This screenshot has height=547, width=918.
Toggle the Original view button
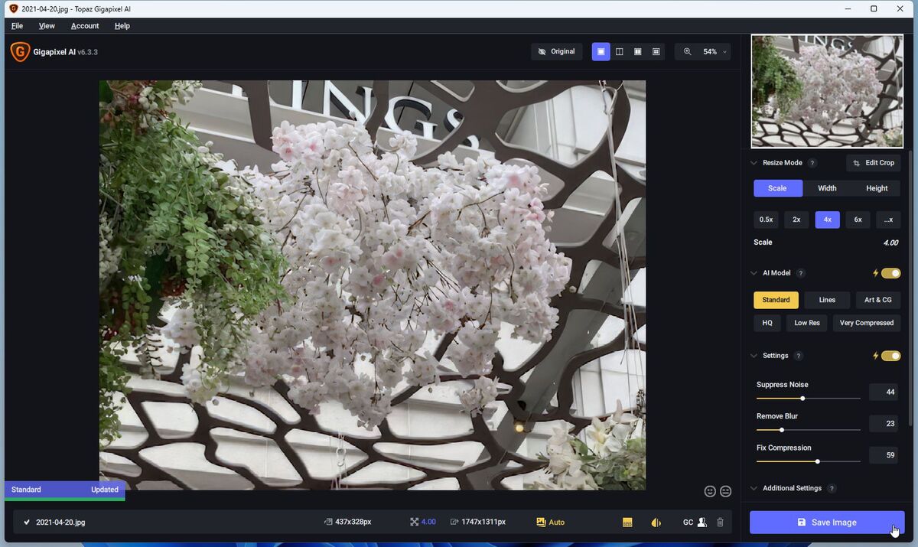click(557, 52)
